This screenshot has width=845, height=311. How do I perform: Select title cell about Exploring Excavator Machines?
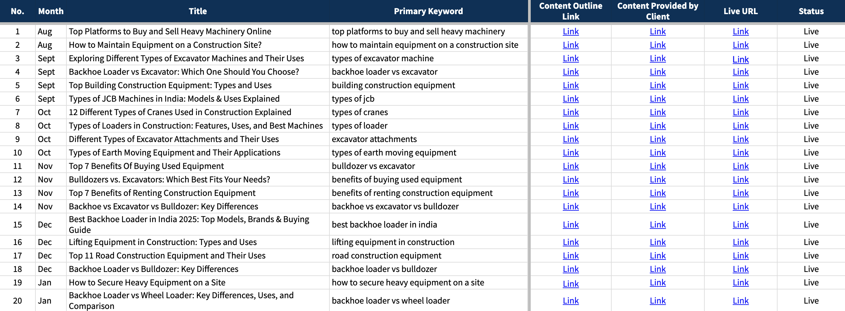(198, 58)
